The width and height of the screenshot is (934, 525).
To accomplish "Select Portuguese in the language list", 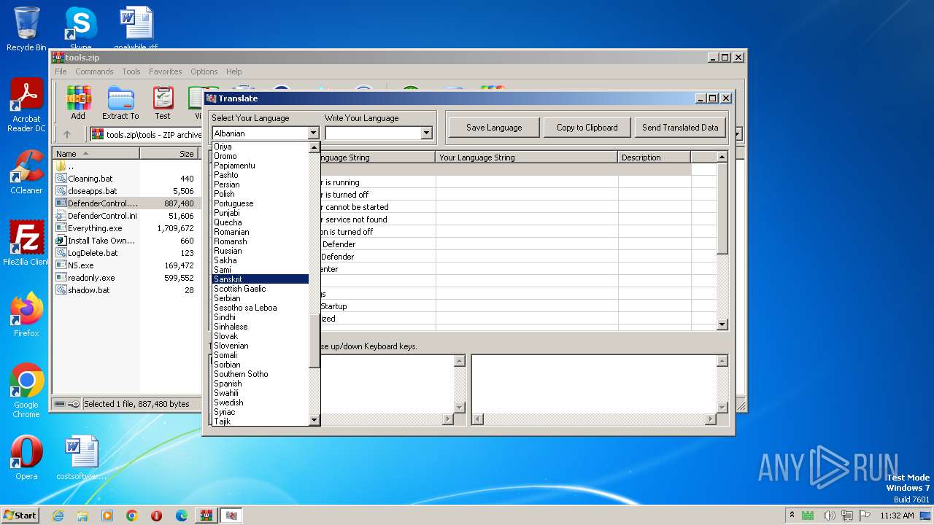I will [260, 203].
